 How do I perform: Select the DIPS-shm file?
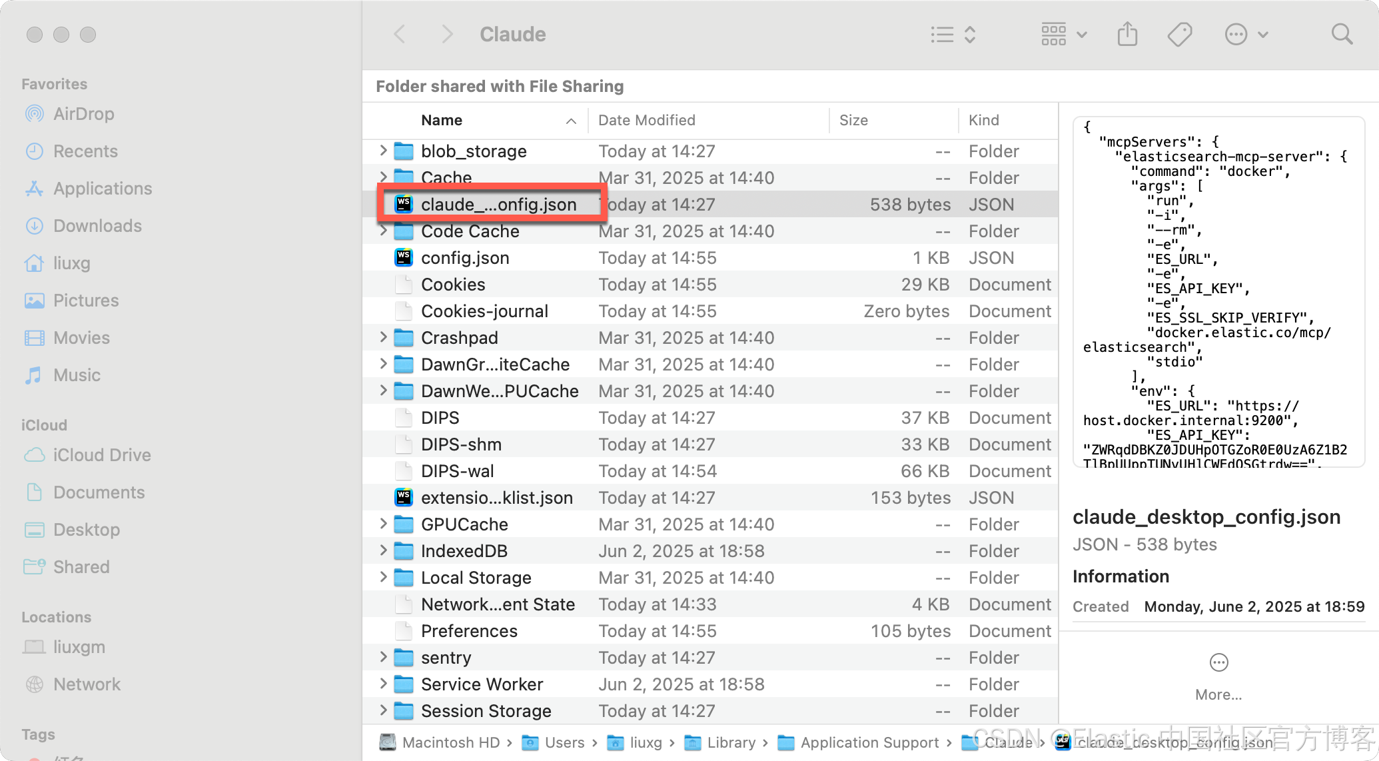click(x=710, y=444)
